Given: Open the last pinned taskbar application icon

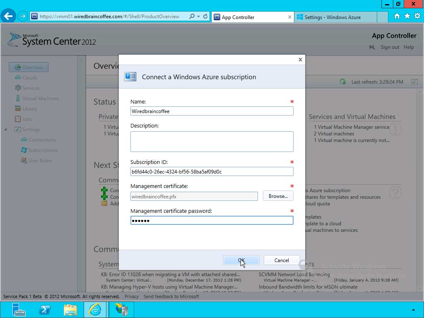Looking at the screenshot, I should click(121, 310).
